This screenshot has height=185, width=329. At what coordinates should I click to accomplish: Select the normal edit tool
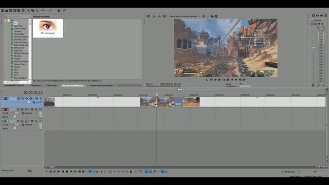[x=90, y=172]
